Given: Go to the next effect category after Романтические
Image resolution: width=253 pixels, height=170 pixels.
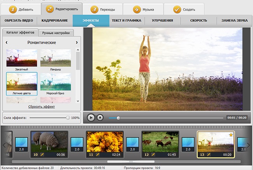Looking at the screenshot, I should [x=77, y=42].
